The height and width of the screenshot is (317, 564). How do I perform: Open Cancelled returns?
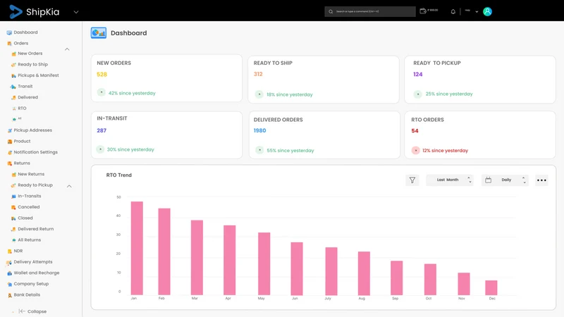pyautogui.click(x=29, y=207)
